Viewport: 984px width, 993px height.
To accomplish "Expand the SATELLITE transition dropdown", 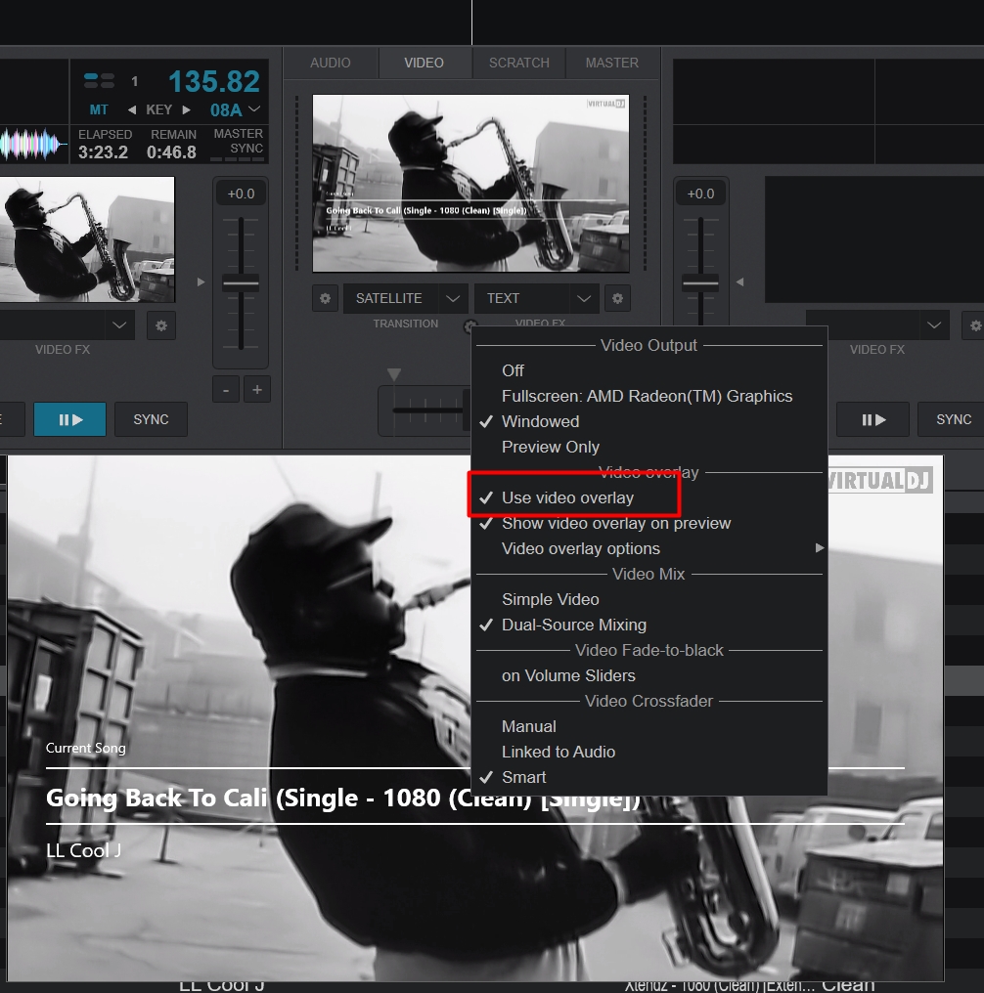I will click(452, 298).
